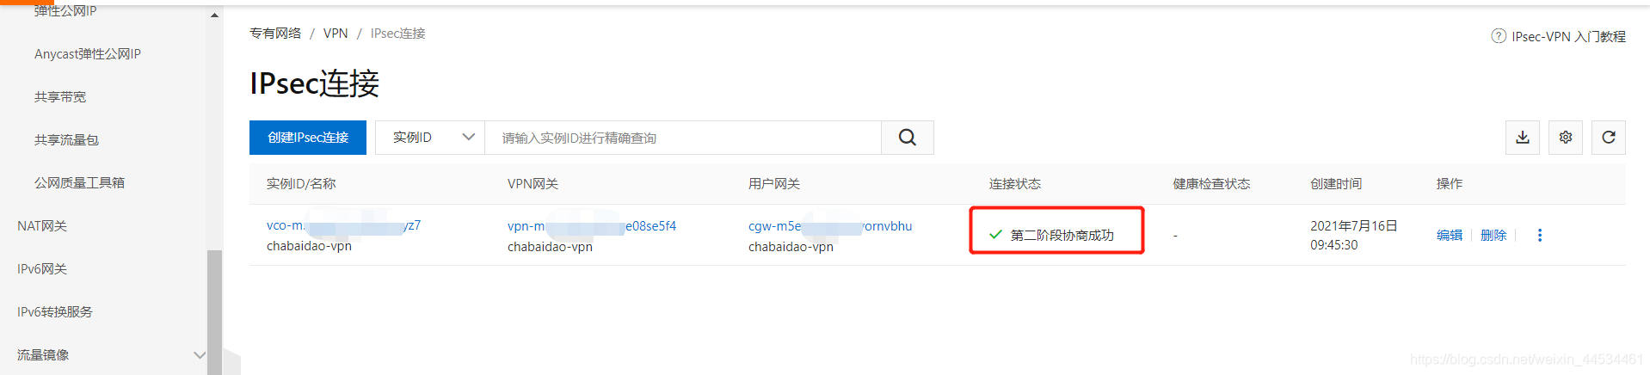Expand the 流量镜像 sidebar section
The width and height of the screenshot is (1650, 375).
(x=199, y=354)
